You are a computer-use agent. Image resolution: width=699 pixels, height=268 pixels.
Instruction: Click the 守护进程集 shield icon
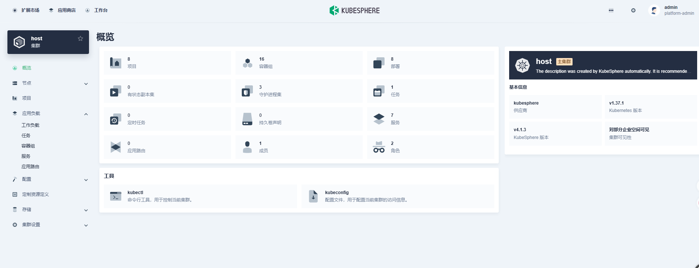tap(247, 91)
